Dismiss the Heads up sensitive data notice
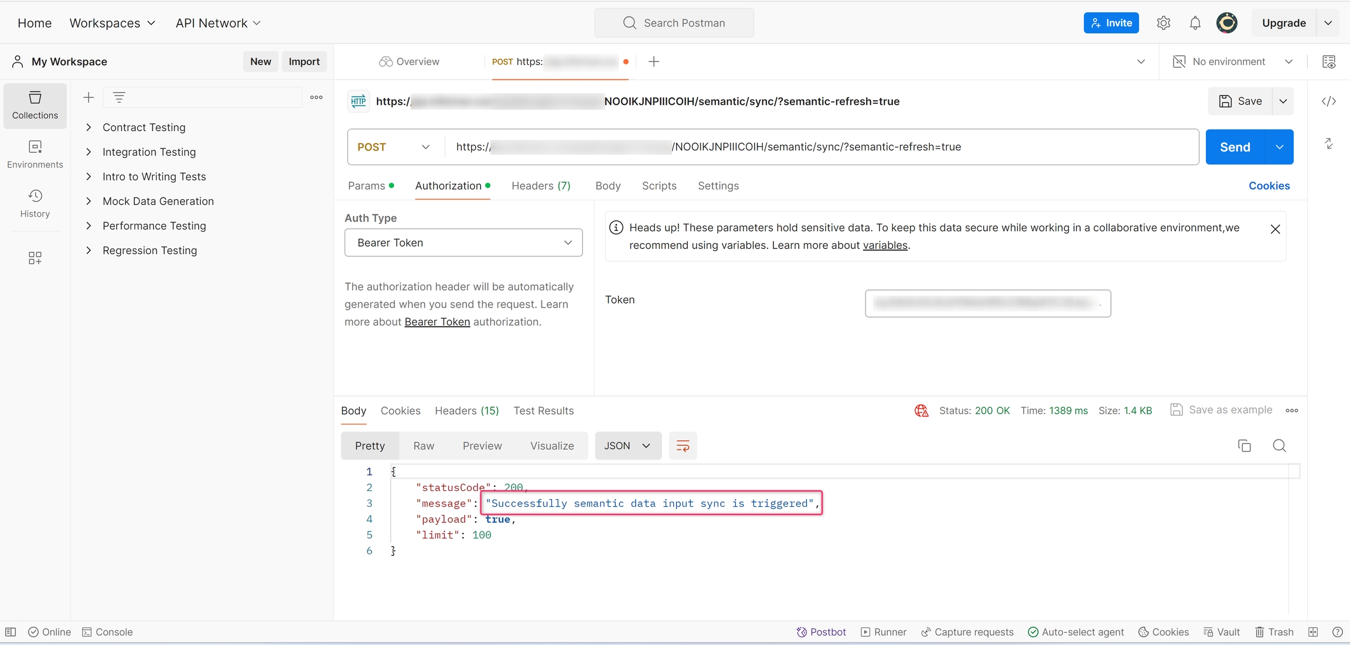The image size is (1350, 645). pyautogui.click(x=1274, y=229)
